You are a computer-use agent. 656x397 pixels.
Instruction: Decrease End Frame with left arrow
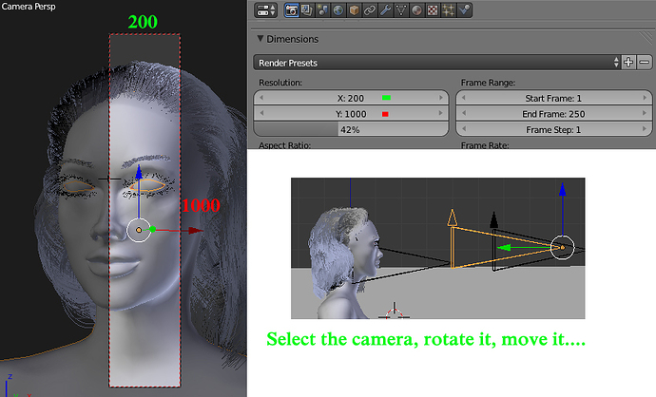pos(464,113)
